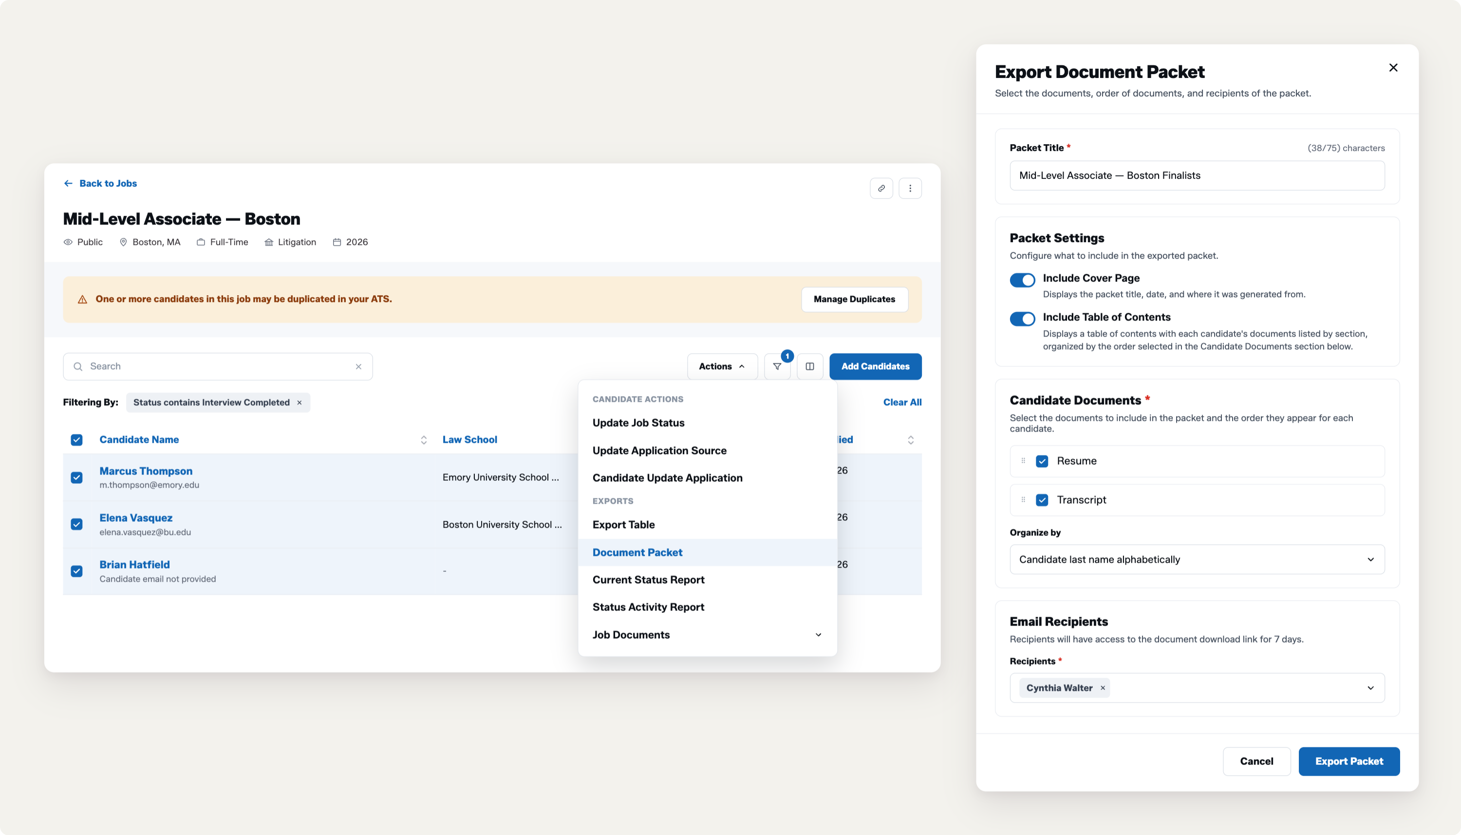Image resolution: width=1461 pixels, height=835 pixels.
Task: Click the Clear All filters link
Action: 902,402
